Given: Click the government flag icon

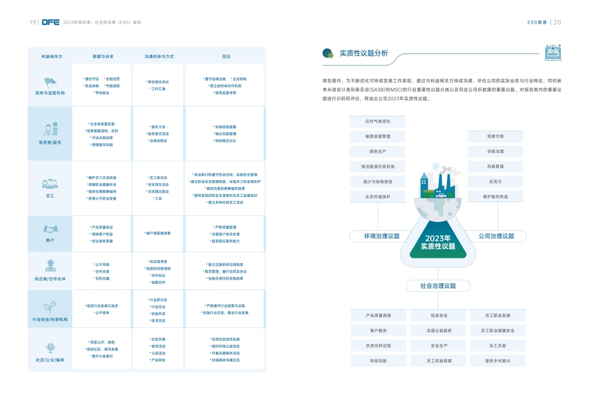Looking at the screenshot, I should (x=50, y=82).
